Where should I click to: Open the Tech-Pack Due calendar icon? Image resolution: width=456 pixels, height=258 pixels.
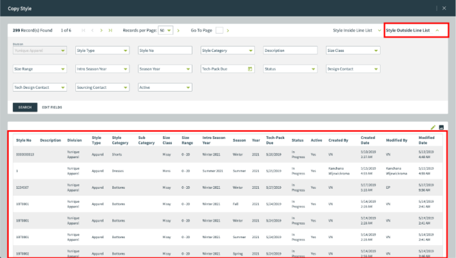point(250,69)
